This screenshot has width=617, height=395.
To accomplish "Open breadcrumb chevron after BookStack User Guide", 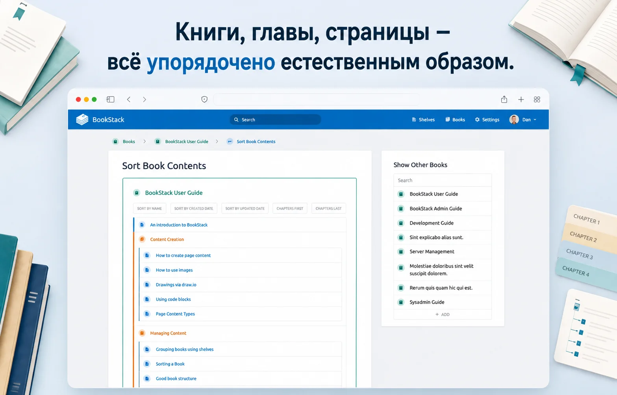I will [217, 142].
